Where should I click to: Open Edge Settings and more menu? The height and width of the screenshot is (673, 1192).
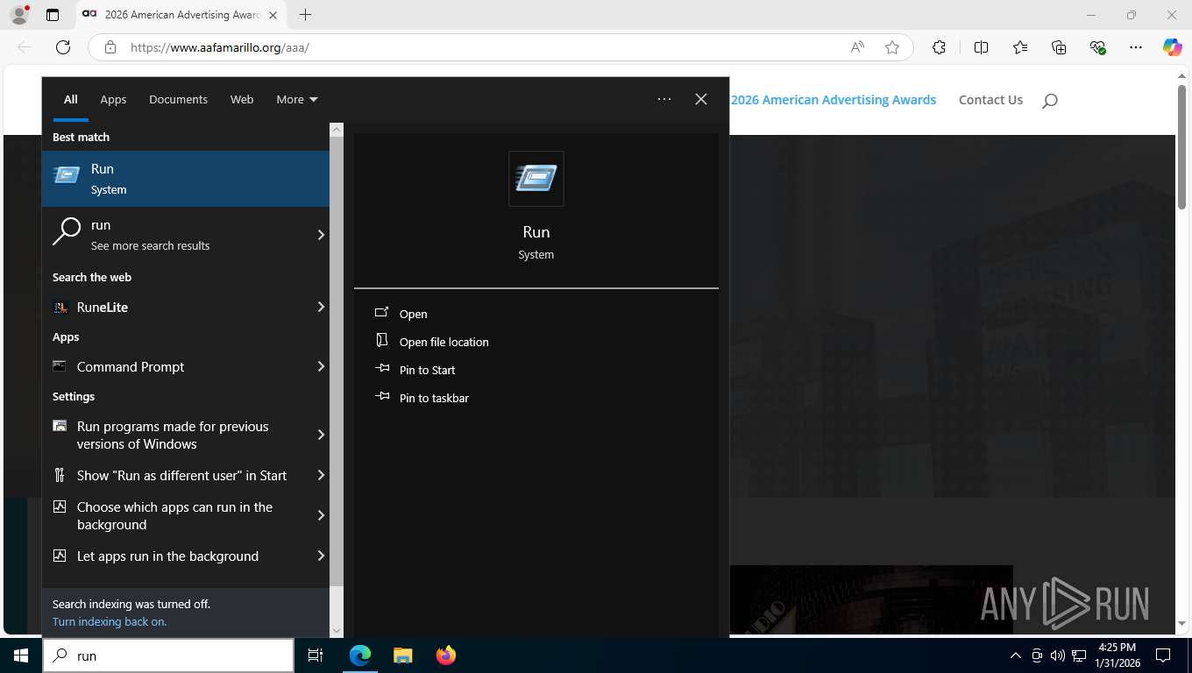coord(1136,47)
